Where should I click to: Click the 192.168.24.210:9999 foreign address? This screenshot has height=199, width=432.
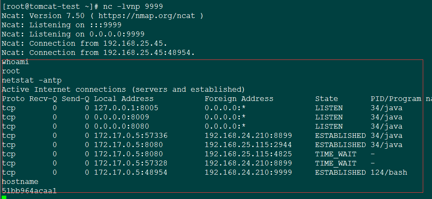(x=248, y=172)
